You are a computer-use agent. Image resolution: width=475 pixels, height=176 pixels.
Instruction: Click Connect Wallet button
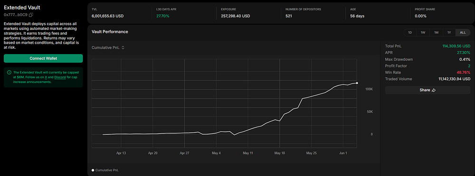point(43,58)
